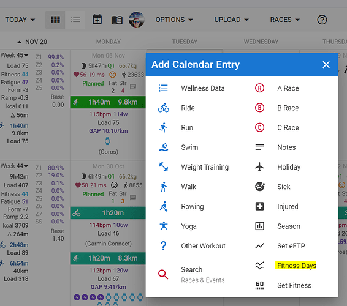Choose the Swim icon entry
Viewport: 347px width, 306px height.
(x=163, y=147)
